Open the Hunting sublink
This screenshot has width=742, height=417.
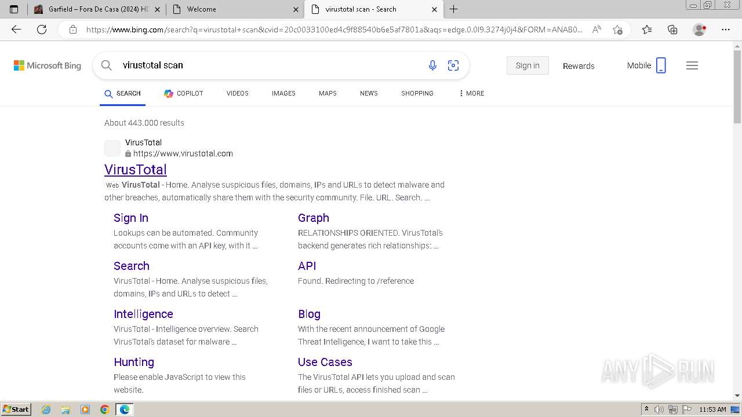[x=134, y=362]
